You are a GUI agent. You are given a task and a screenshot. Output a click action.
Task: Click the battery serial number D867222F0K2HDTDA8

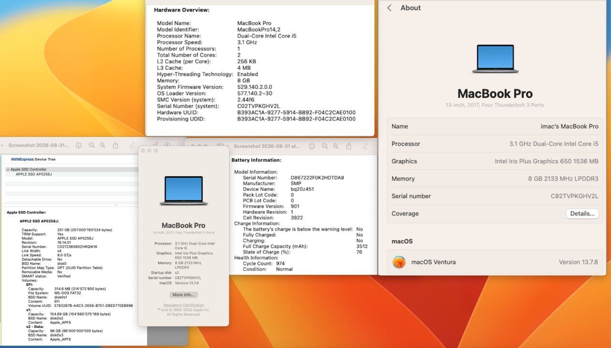point(317,178)
